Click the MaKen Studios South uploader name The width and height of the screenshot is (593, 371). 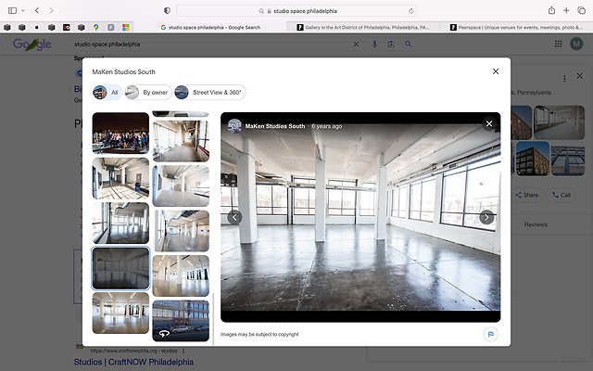(x=275, y=125)
